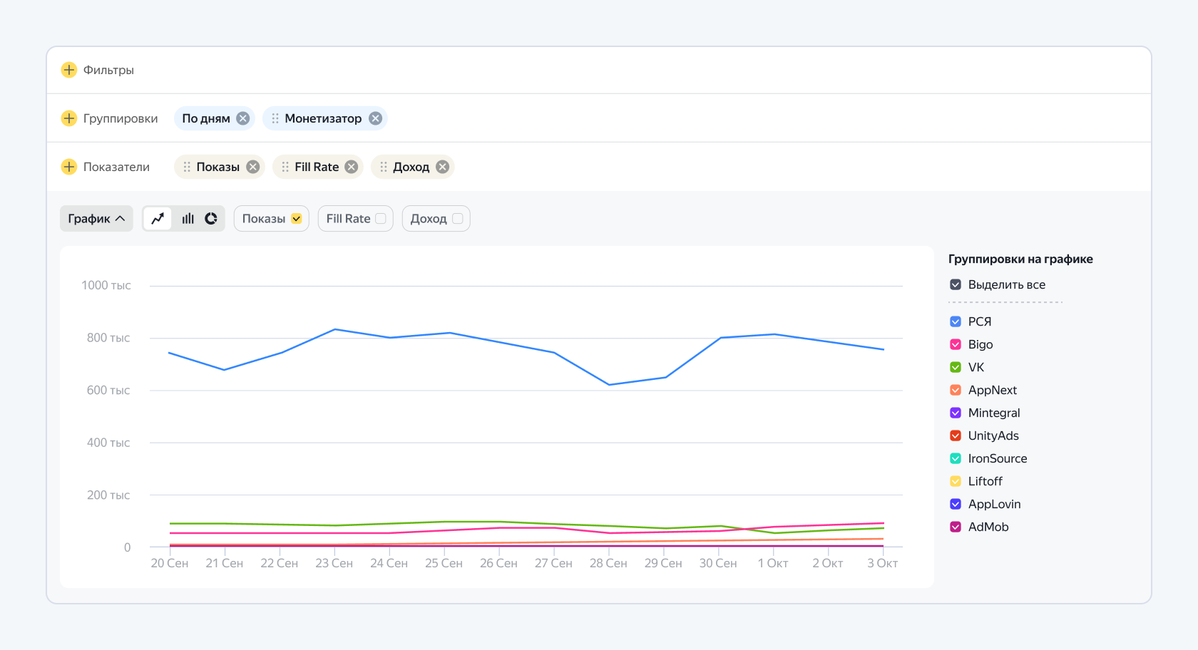Image resolution: width=1198 pixels, height=650 pixels.
Task: Toggle the AdMob series checkbox
Action: (956, 527)
